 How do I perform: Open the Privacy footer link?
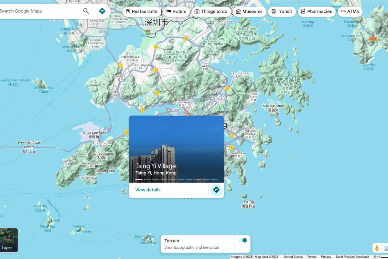click(x=326, y=257)
